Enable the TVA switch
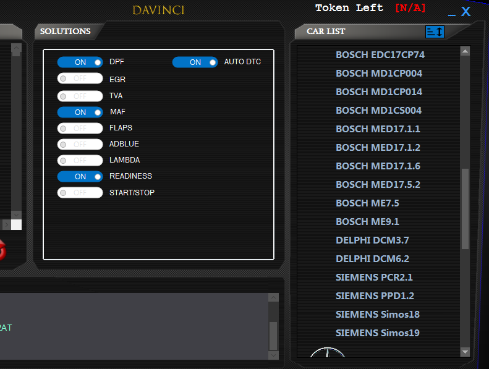 tap(80, 96)
